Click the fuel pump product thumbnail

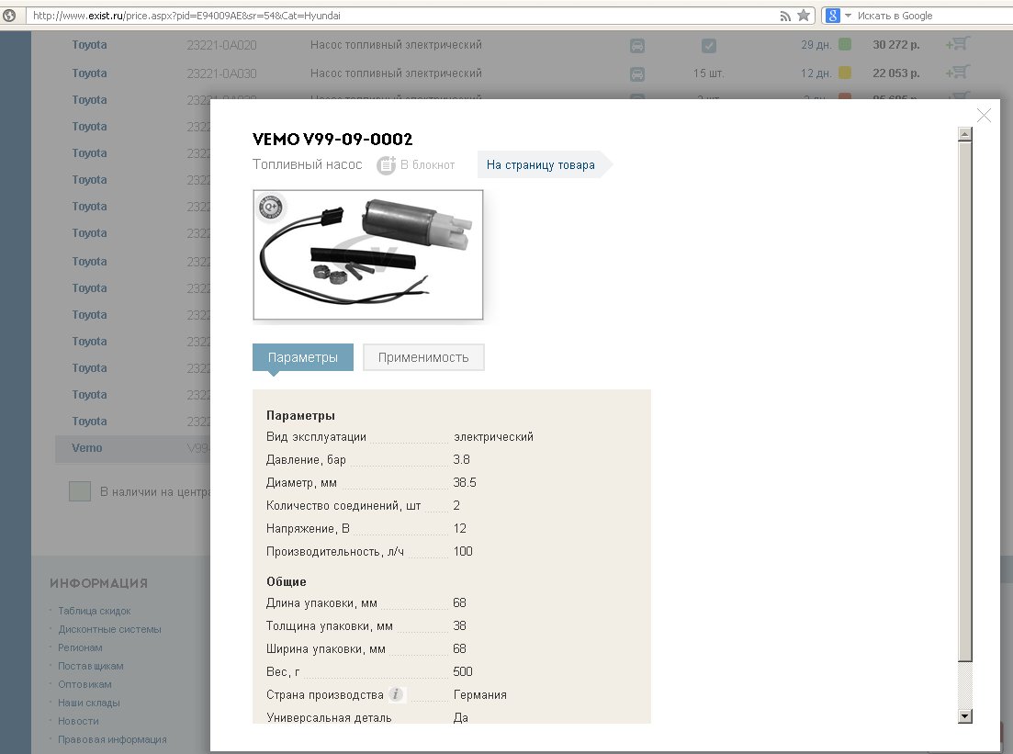368,254
